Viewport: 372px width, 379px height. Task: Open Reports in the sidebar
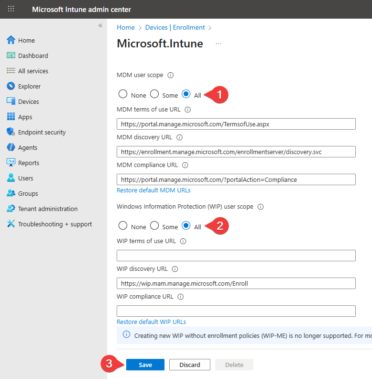click(x=29, y=163)
